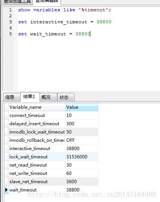The width and height of the screenshot is (160, 202).
Task: Select the net_write_timeout name cell
Action: tap(37, 173)
